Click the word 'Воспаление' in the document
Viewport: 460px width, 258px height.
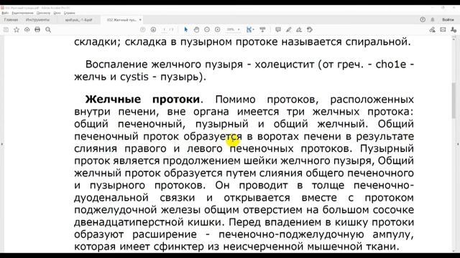click(116, 64)
